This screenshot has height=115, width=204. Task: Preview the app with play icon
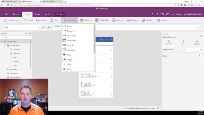[157, 14]
